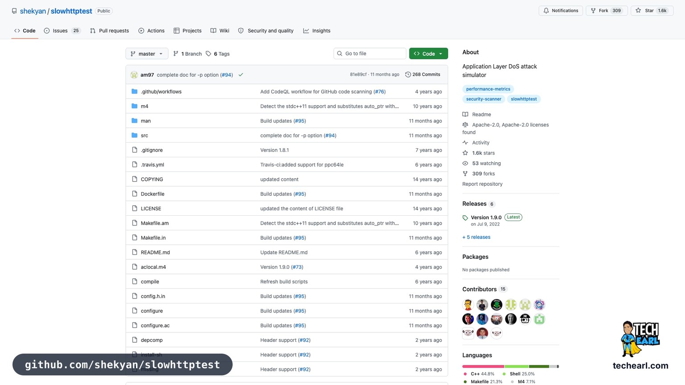Open the LICENSE file
Screen dimensions: 685x385
151,209
